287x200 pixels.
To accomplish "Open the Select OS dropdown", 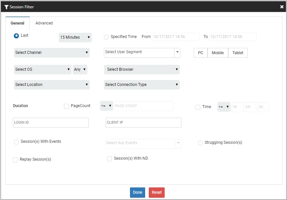I will [x=43, y=69].
